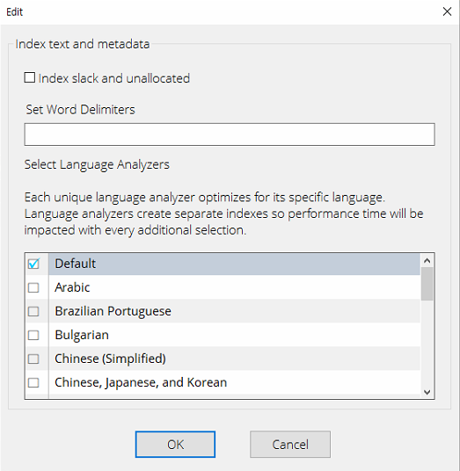This screenshot has width=460, height=471.
Task: Select the Chinese (Simplified) row text
Action: pyautogui.click(x=110, y=359)
